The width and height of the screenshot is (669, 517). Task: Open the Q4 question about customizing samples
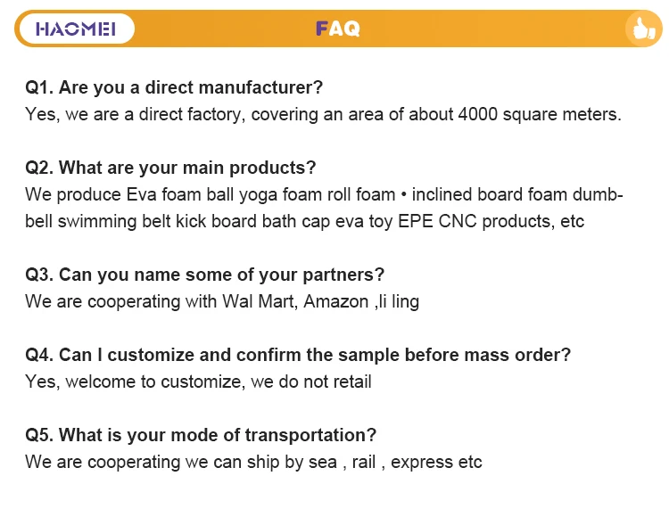298,355
